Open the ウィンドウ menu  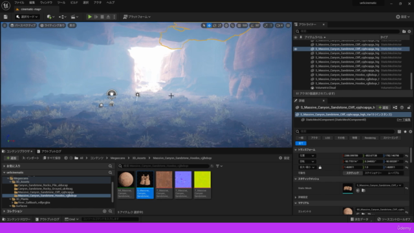click(46, 3)
